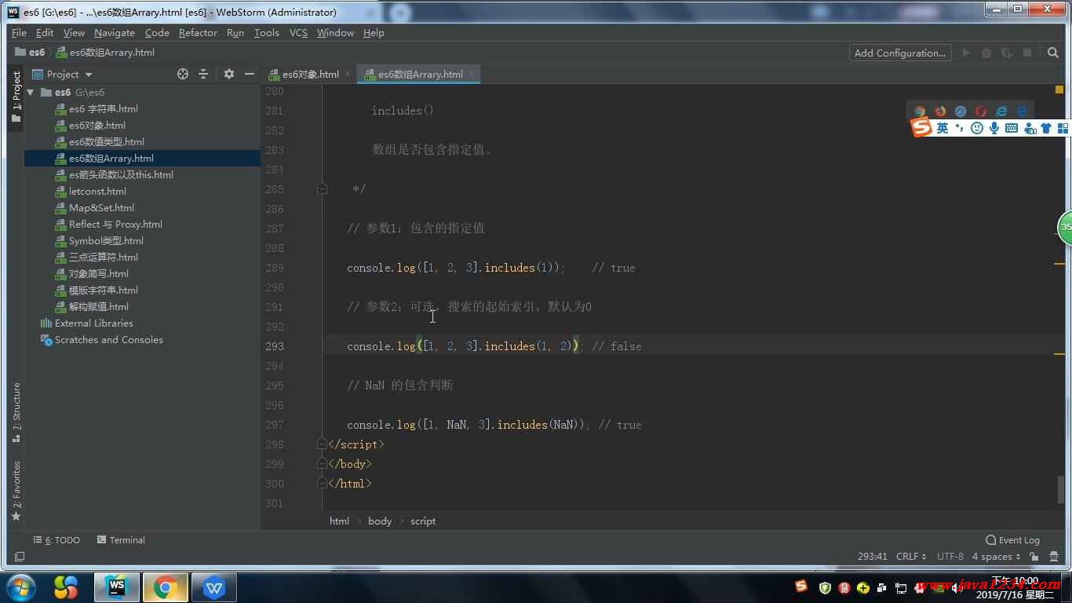This screenshot has width=1072, height=603.
Task: Collapse the es6 root folder arrow
Action: click(x=31, y=92)
